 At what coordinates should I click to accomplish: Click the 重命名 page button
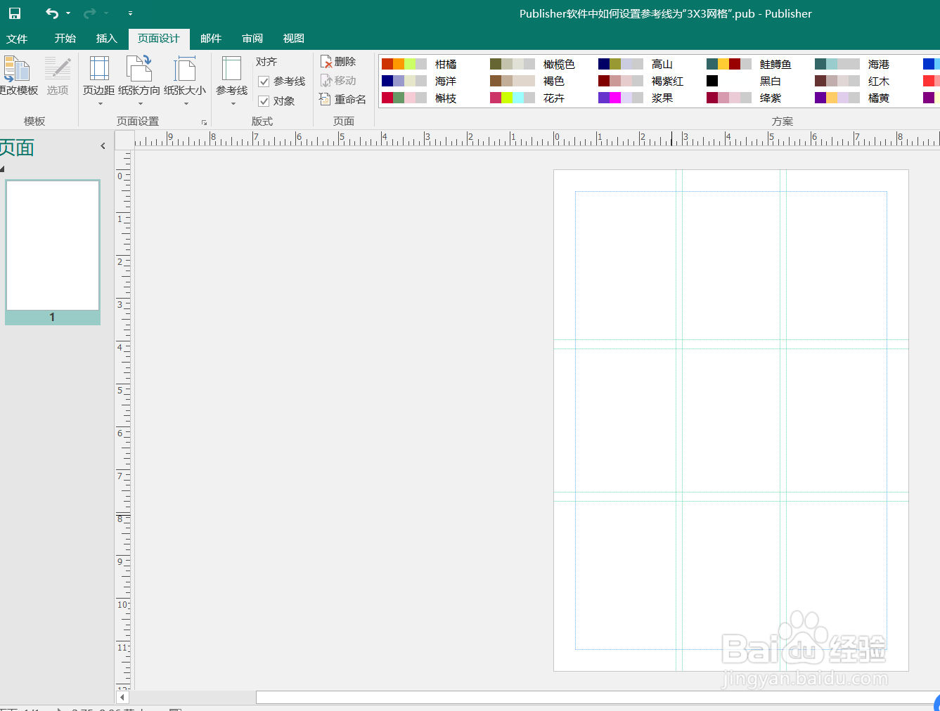tap(343, 100)
